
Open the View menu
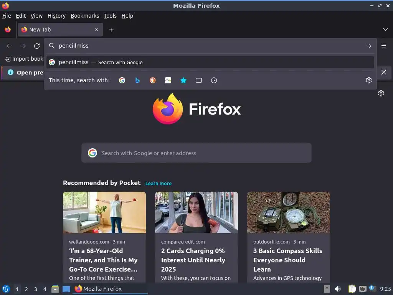(x=36, y=16)
